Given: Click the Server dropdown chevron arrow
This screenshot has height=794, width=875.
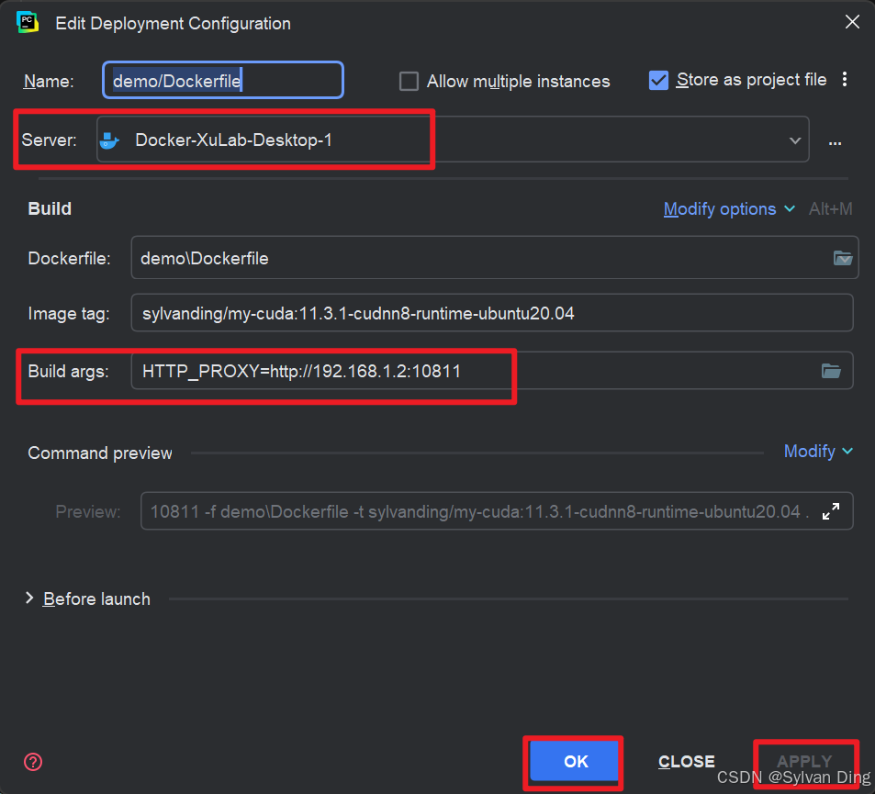Looking at the screenshot, I should point(795,140).
